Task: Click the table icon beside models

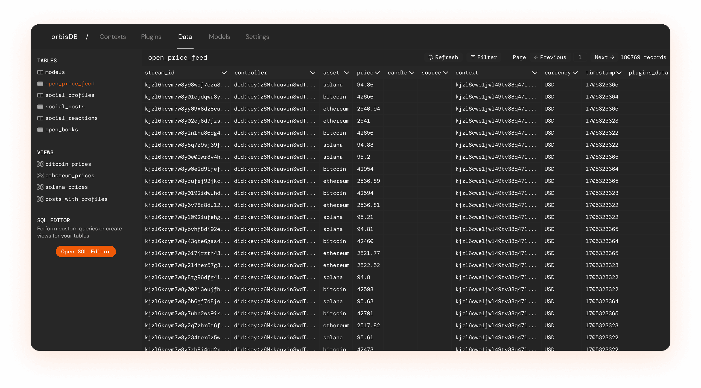Action: pyautogui.click(x=40, y=72)
